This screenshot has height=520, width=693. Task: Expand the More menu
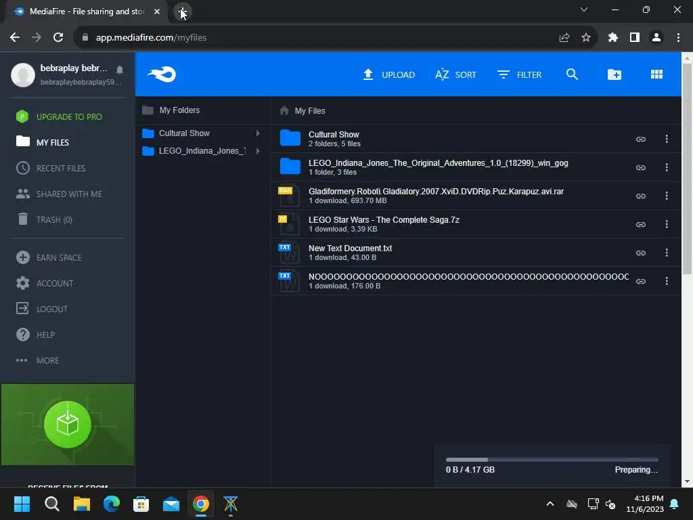click(x=38, y=360)
